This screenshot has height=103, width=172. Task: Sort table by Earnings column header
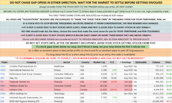[x=125, y=62]
